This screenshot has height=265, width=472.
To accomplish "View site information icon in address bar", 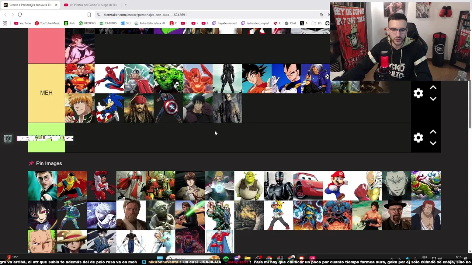I will (98, 15).
